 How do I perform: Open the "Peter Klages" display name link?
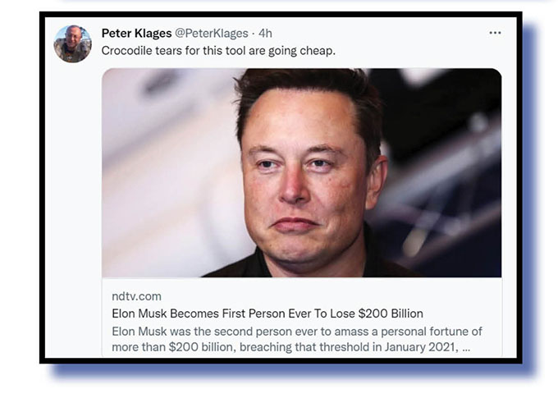(x=135, y=33)
